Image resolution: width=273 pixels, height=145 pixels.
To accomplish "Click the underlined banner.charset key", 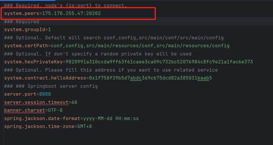I will point(25,110).
